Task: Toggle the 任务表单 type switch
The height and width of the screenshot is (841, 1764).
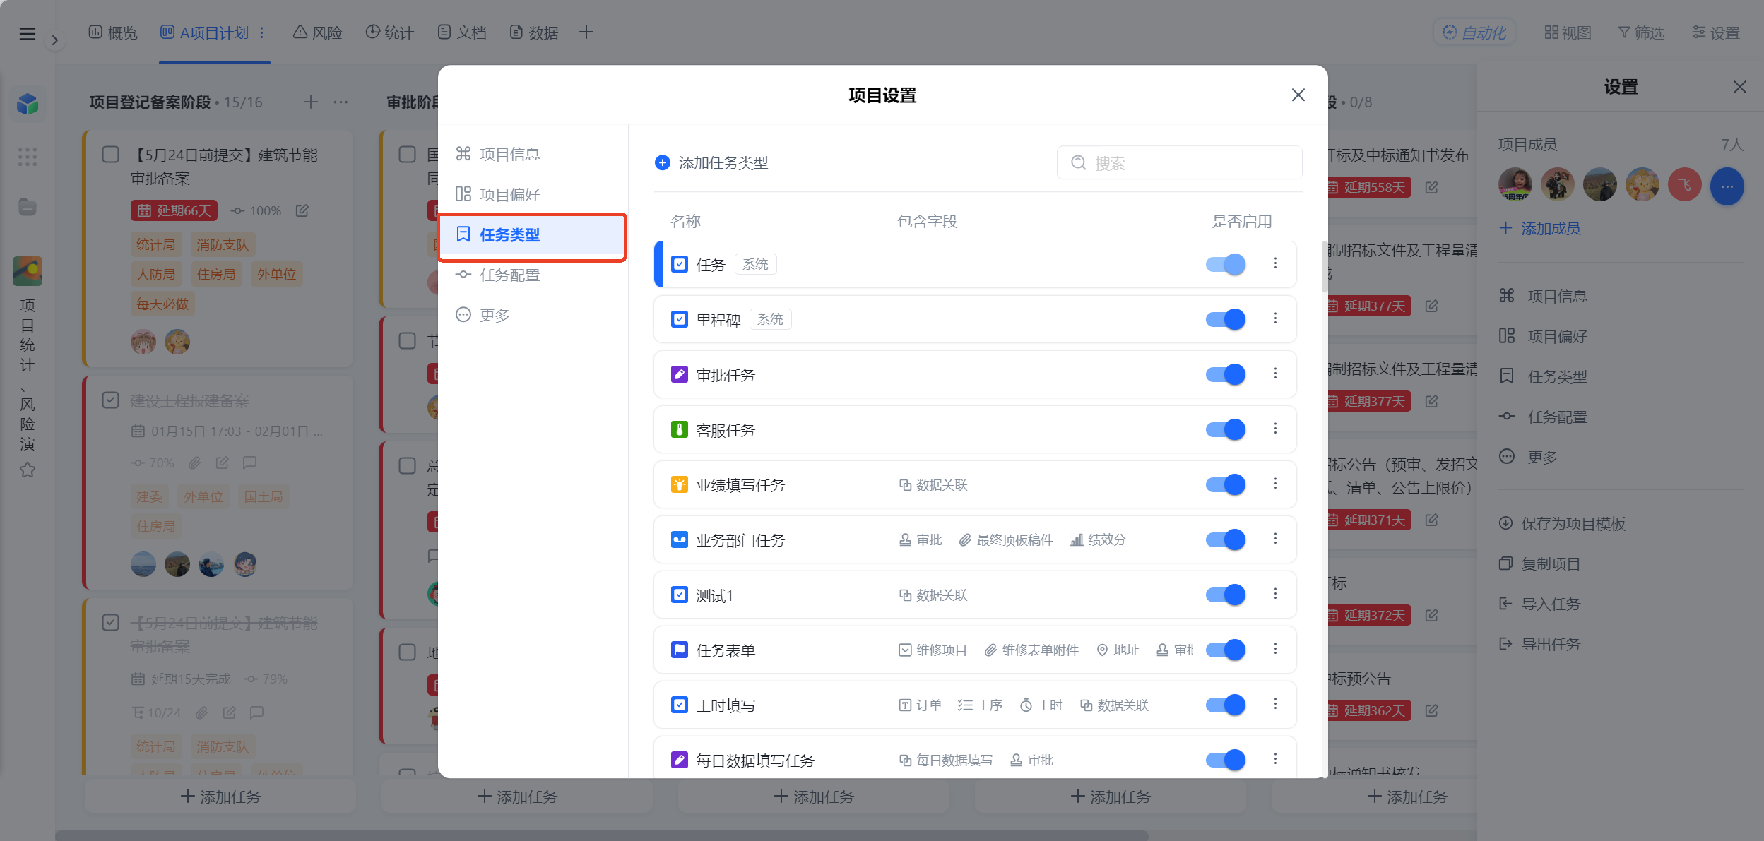Action: coord(1225,650)
